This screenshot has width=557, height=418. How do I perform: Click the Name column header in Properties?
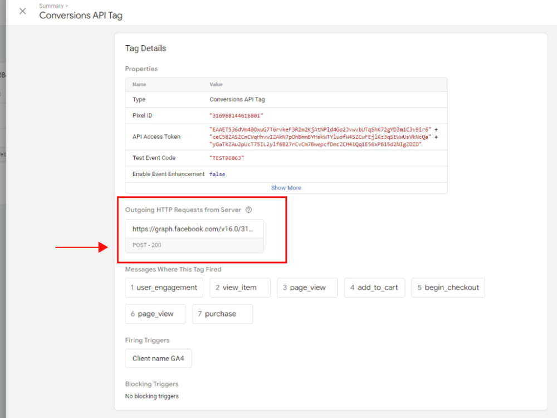pyautogui.click(x=139, y=84)
